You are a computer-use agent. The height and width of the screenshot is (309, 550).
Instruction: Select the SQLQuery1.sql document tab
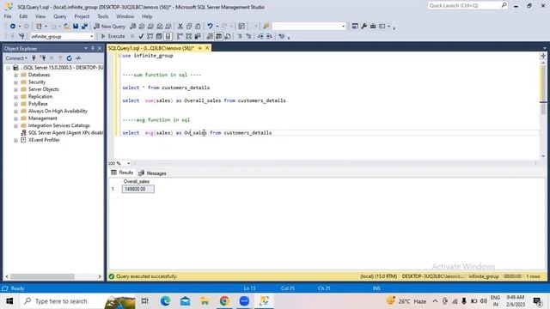tap(151, 48)
